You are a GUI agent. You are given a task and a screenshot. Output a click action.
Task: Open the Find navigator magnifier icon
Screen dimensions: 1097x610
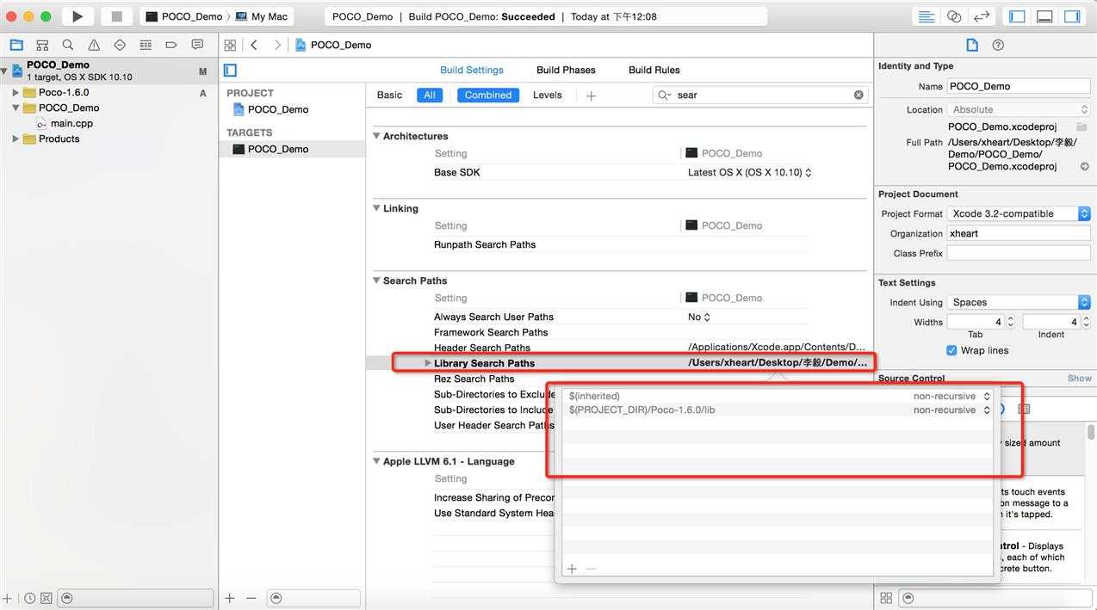68,45
